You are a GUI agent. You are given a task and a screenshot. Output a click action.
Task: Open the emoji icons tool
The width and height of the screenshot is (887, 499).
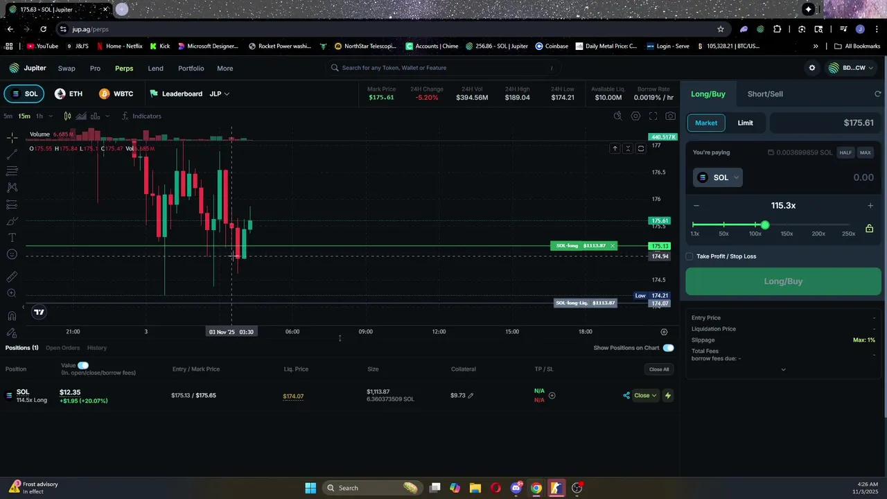point(12,254)
